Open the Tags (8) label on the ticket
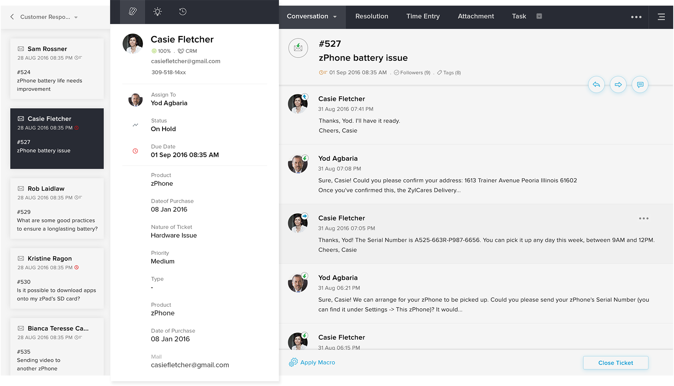This screenshot has height=386, width=674. 449,72
